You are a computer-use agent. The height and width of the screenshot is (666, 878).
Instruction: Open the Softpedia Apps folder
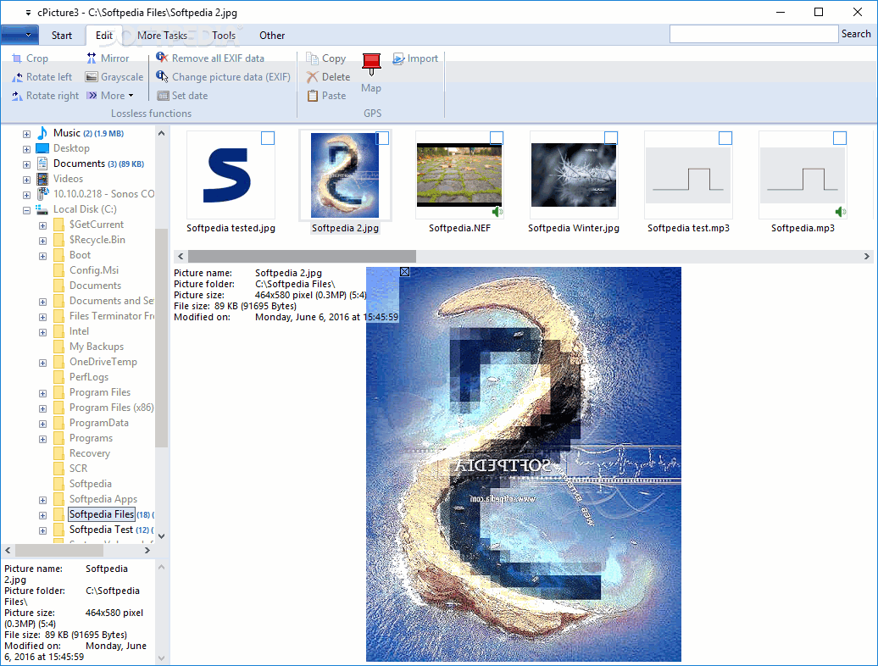[103, 499]
